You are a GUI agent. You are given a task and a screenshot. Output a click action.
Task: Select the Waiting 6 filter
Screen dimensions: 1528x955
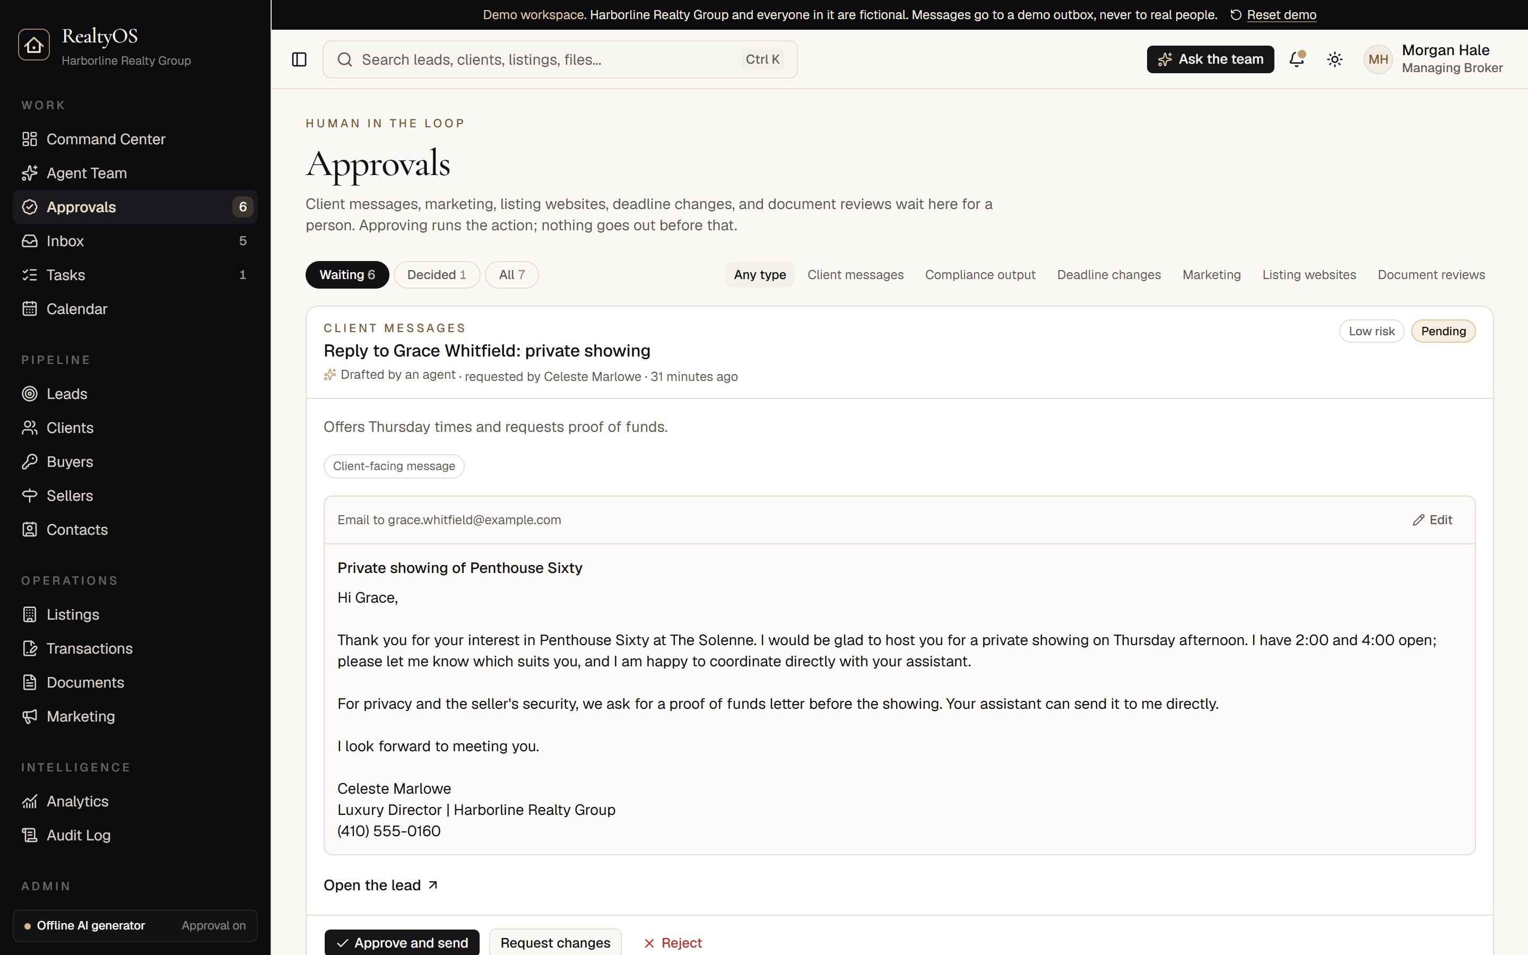click(x=348, y=275)
